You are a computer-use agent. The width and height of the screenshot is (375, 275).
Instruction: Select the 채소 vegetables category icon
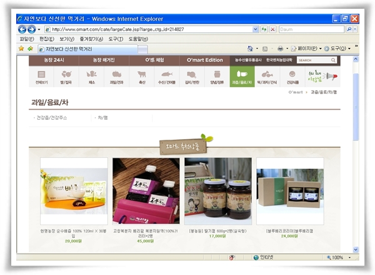pyautogui.click(x=92, y=77)
